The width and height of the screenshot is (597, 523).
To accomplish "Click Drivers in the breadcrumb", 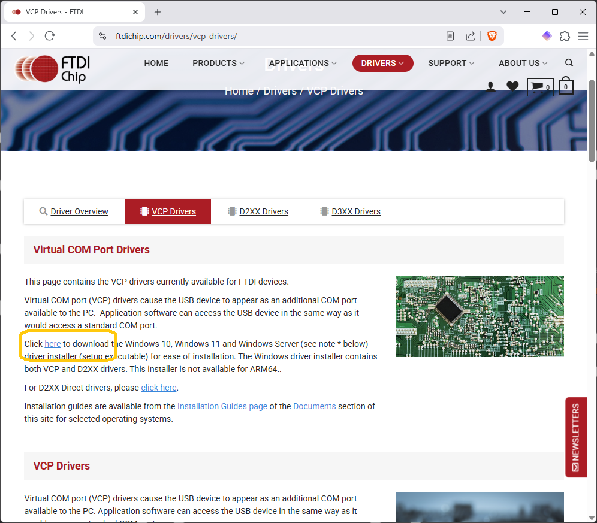I will (280, 91).
